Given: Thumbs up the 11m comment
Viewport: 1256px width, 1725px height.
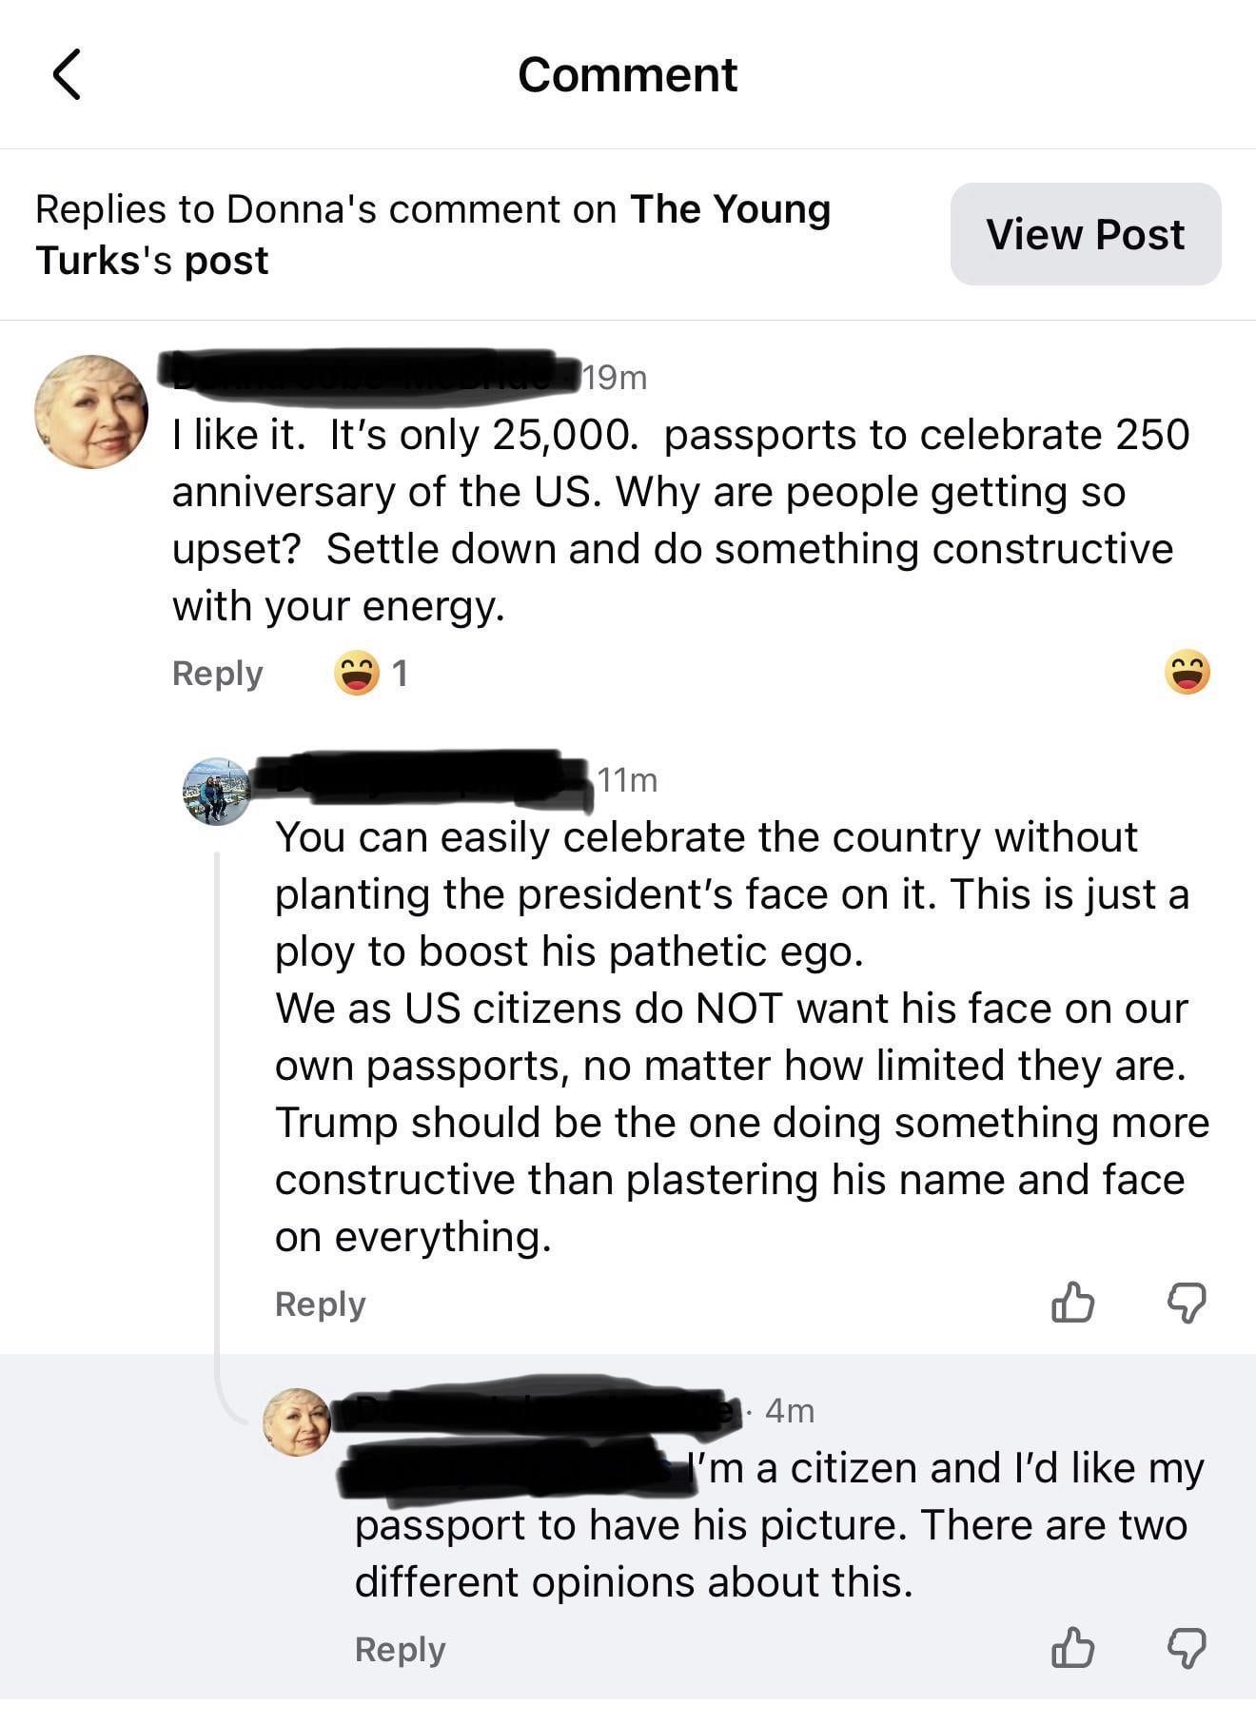Looking at the screenshot, I should tap(1072, 1303).
